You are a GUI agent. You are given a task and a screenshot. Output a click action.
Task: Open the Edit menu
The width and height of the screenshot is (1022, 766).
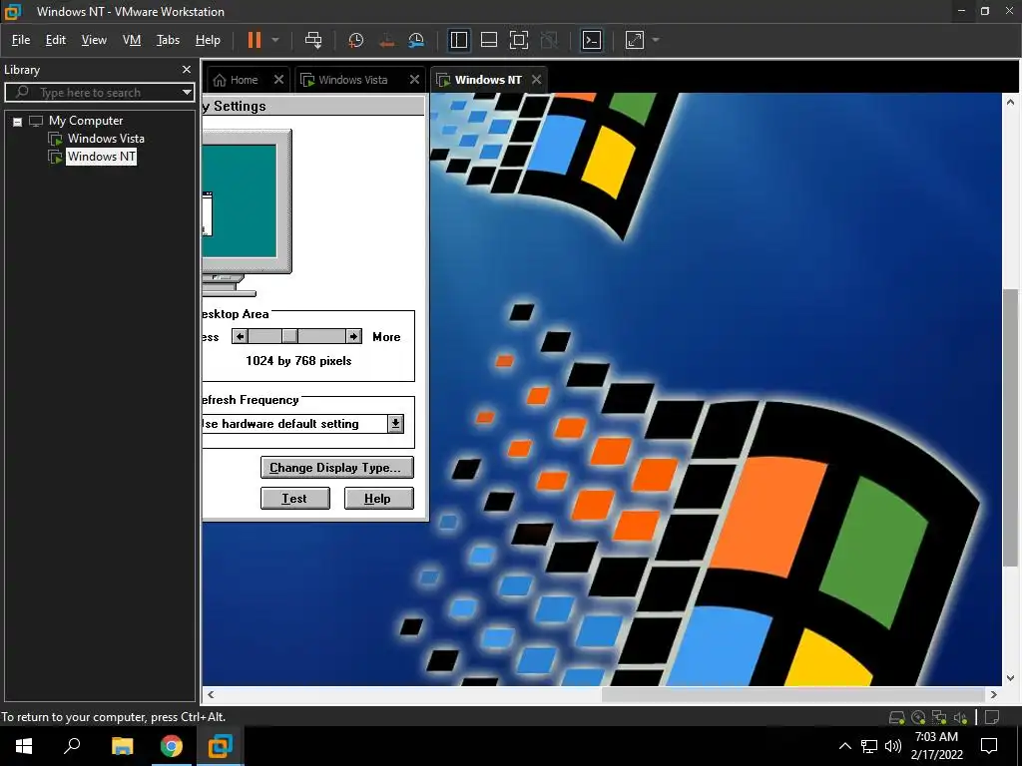(56, 40)
